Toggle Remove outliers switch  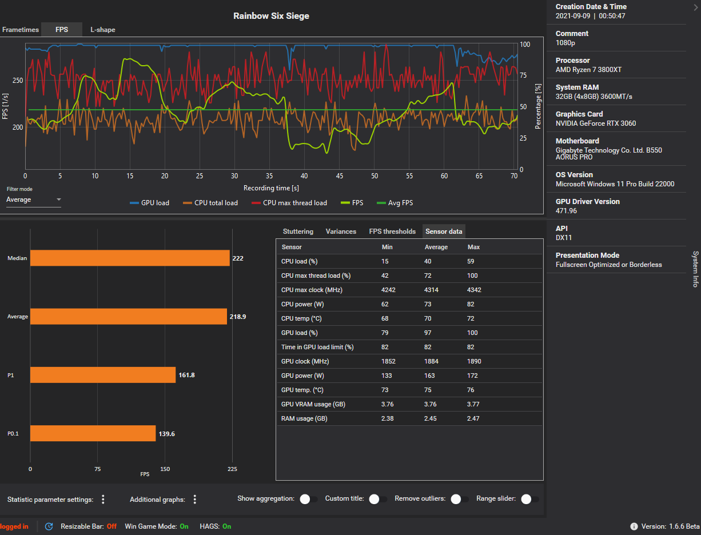point(459,499)
